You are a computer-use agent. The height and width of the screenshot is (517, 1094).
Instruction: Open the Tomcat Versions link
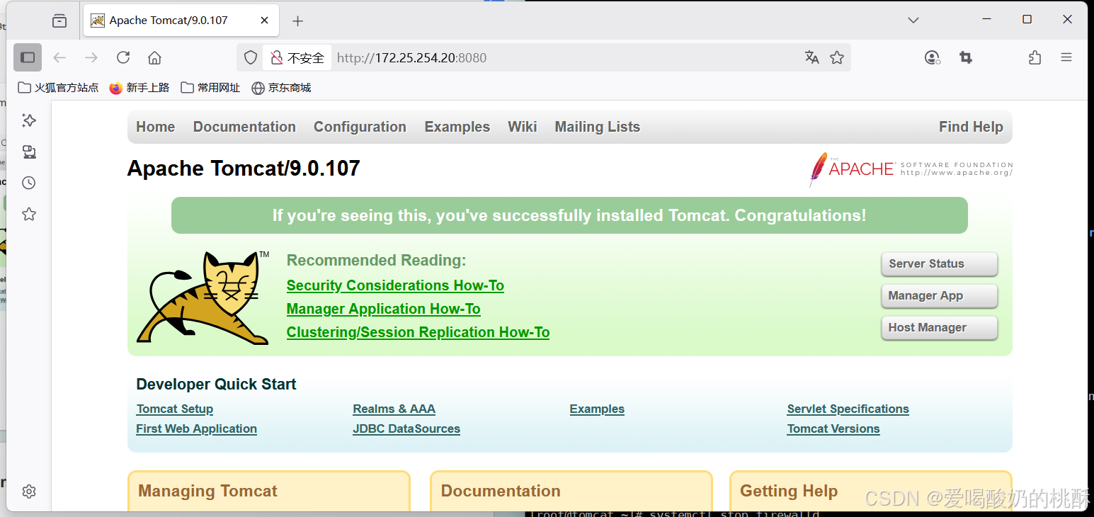[x=833, y=428]
